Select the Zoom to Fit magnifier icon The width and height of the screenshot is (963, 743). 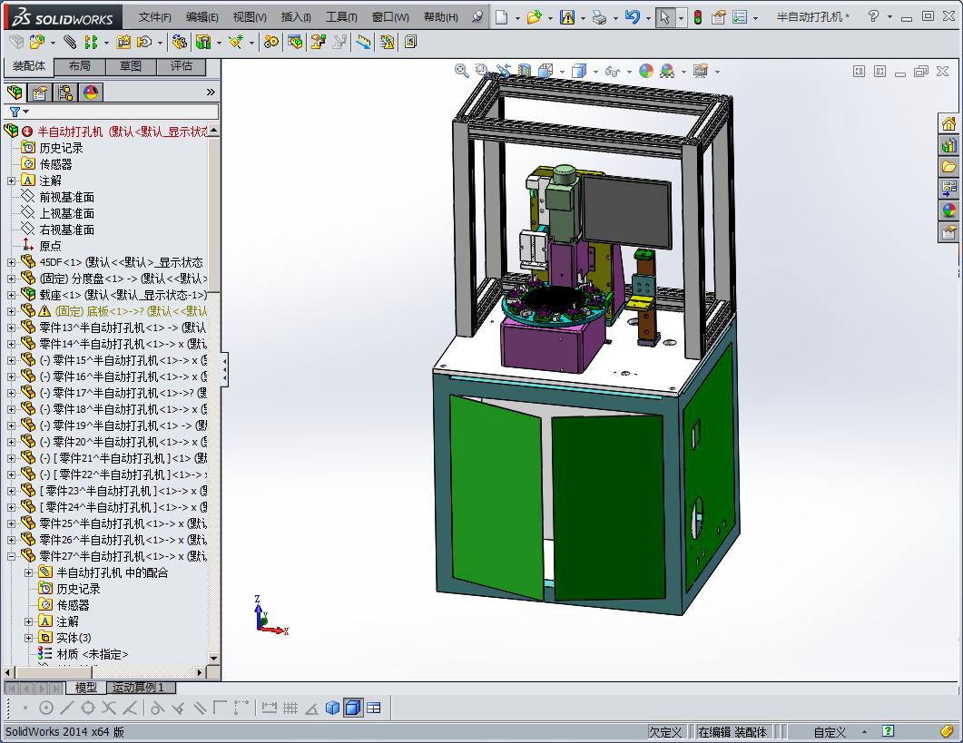(461, 71)
